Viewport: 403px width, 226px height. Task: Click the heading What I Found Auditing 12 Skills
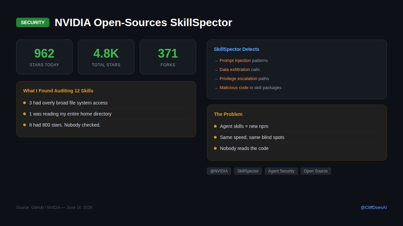(x=58, y=91)
